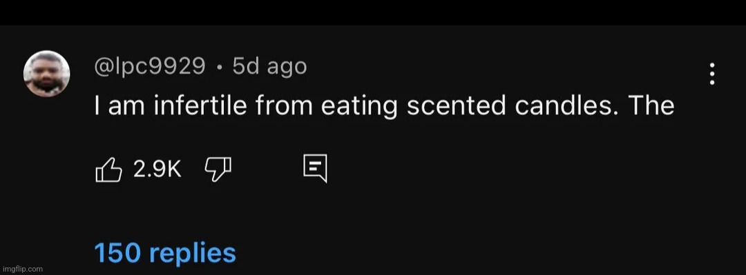Viewport: 746px width, 275px height.
Task: Like the comment with thumbs up icon
Action: pos(109,169)
